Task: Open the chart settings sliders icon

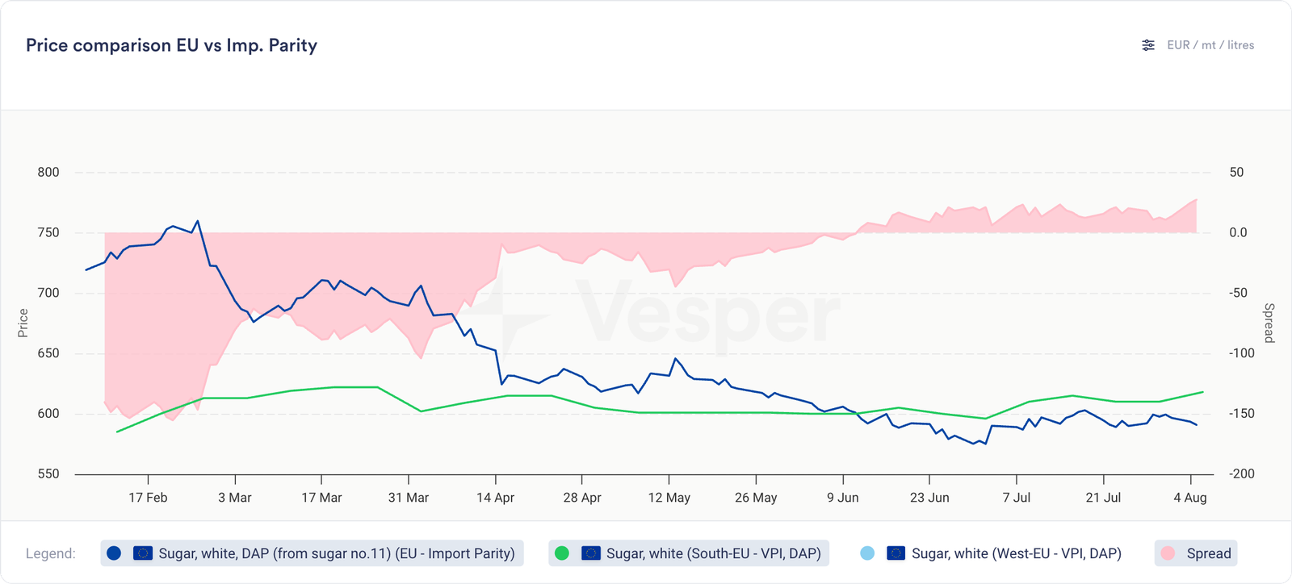Action: (x=1147, y=45)
